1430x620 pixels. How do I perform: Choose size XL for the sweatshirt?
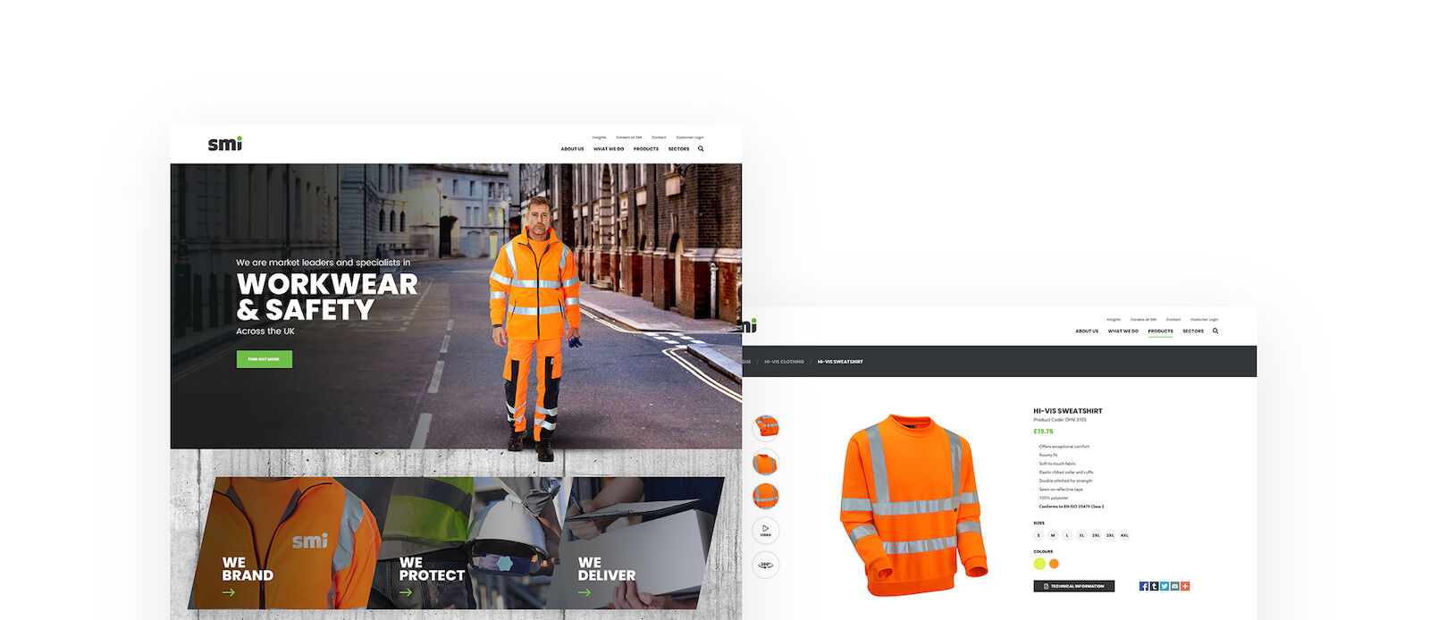pyautogui.click(x=1081, y=535)
